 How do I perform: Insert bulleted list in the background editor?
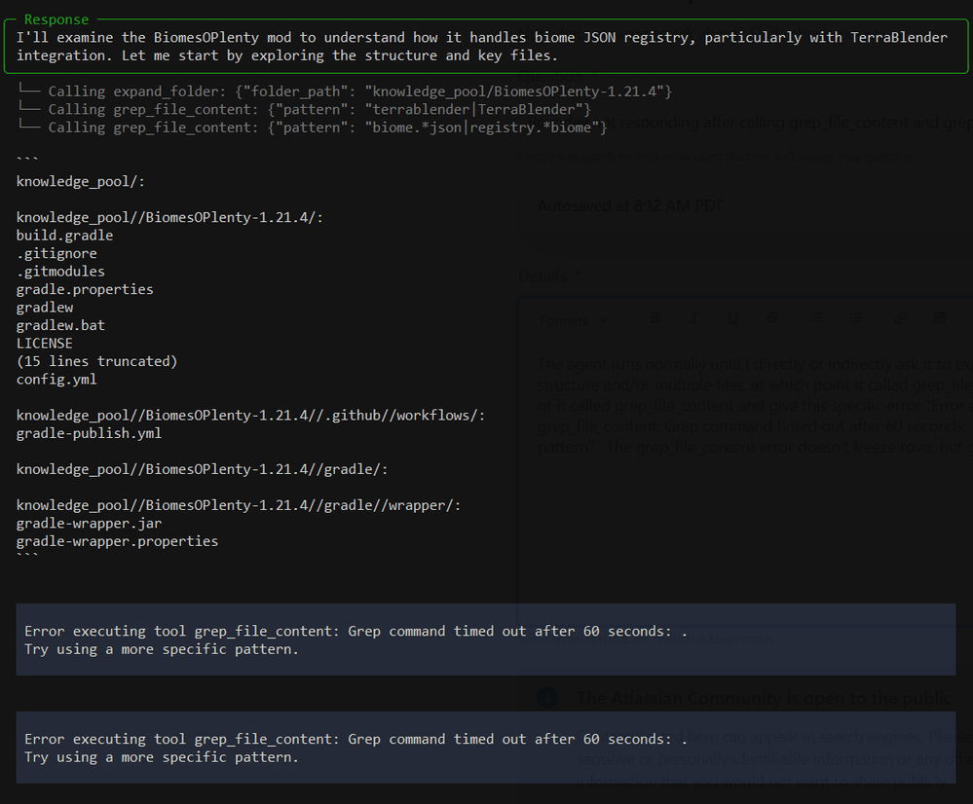point(816,318)
